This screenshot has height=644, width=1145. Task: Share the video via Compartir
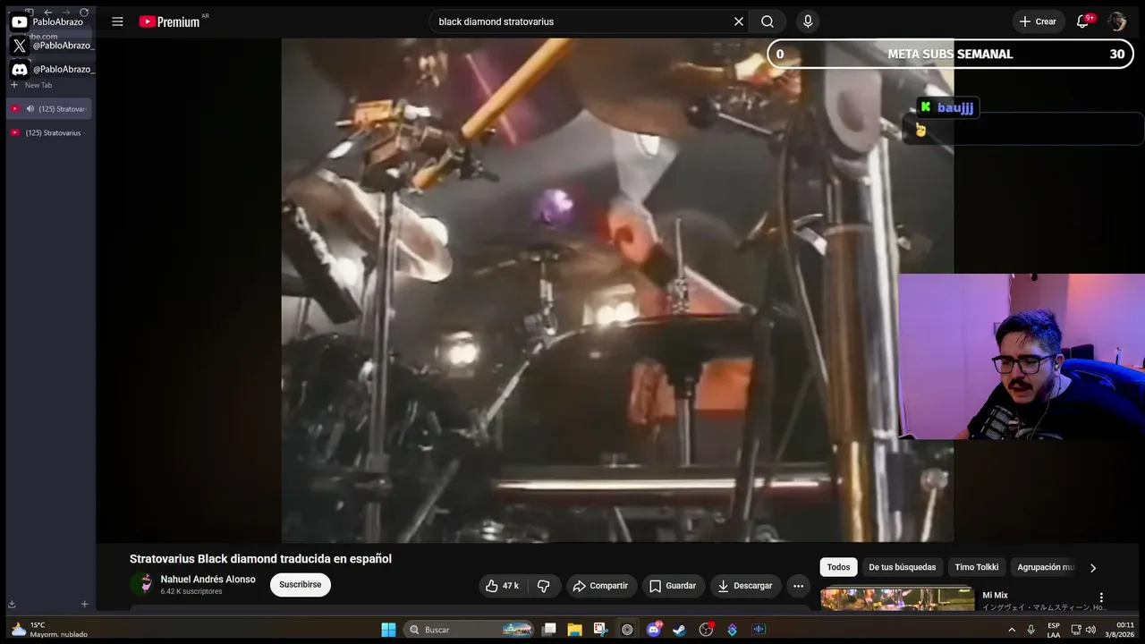(601, 586)
